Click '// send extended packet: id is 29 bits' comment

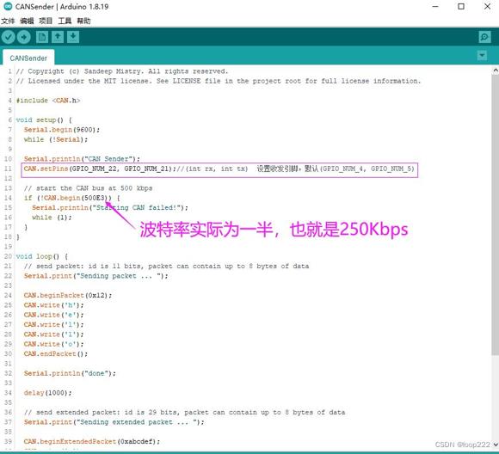(185, 413)
